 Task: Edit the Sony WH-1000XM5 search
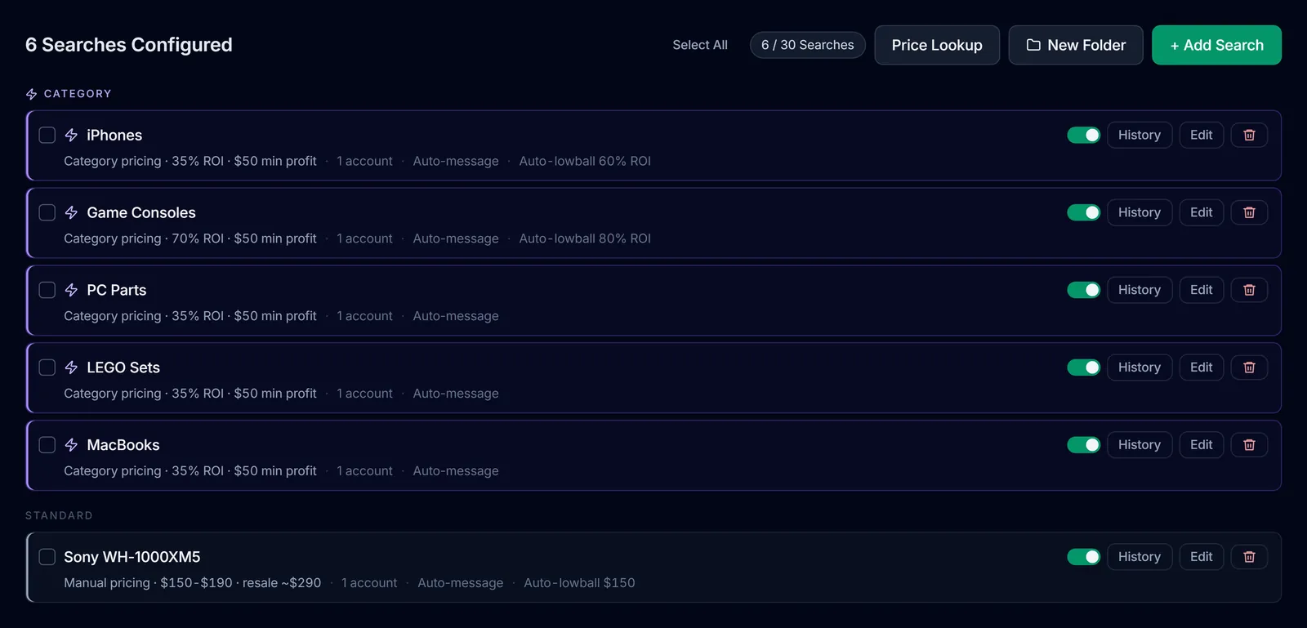(x=1202, y=557)
